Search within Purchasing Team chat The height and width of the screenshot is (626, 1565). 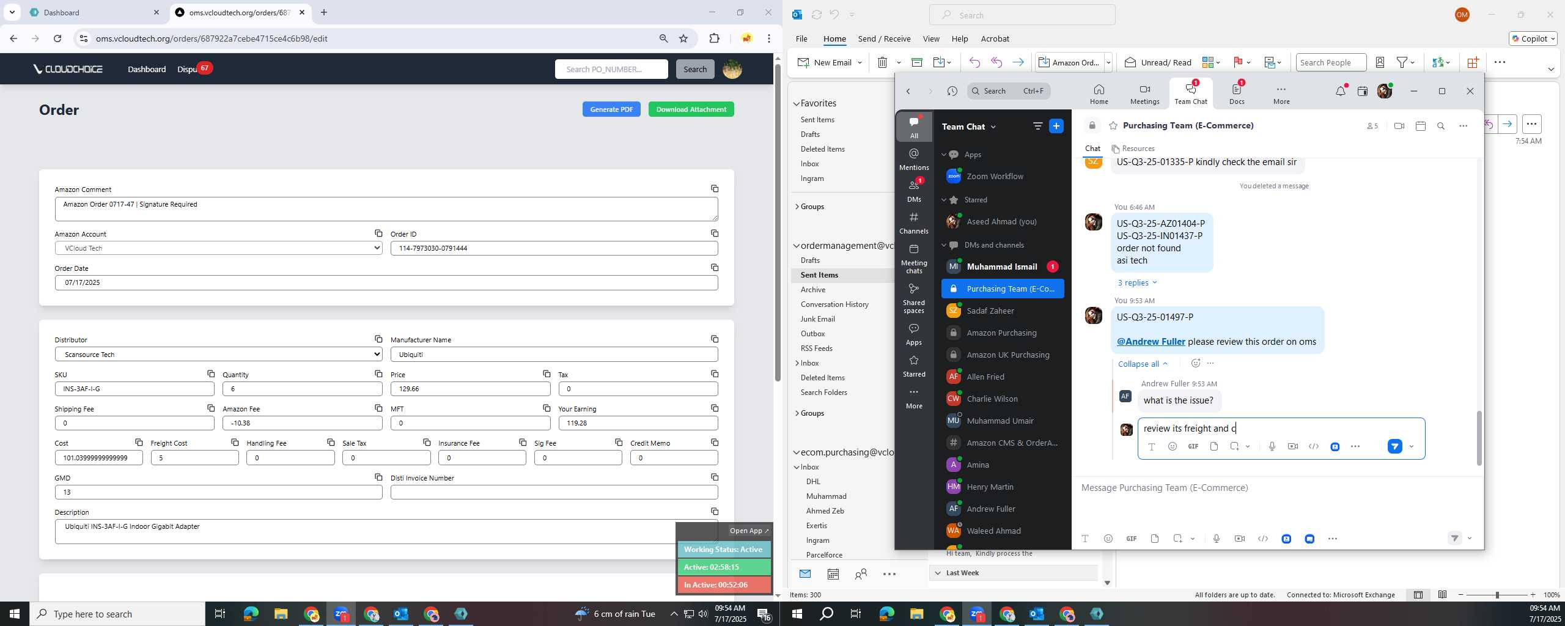(1441, 126)
